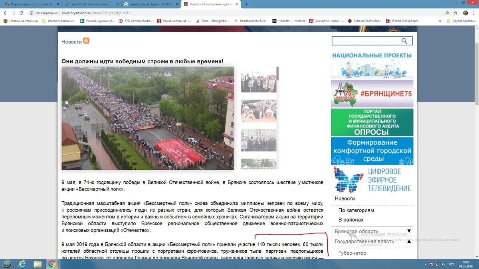
Task: Click the Chrome icon on the taskbar
Action: pyautogui.click(x=52, y=264)
